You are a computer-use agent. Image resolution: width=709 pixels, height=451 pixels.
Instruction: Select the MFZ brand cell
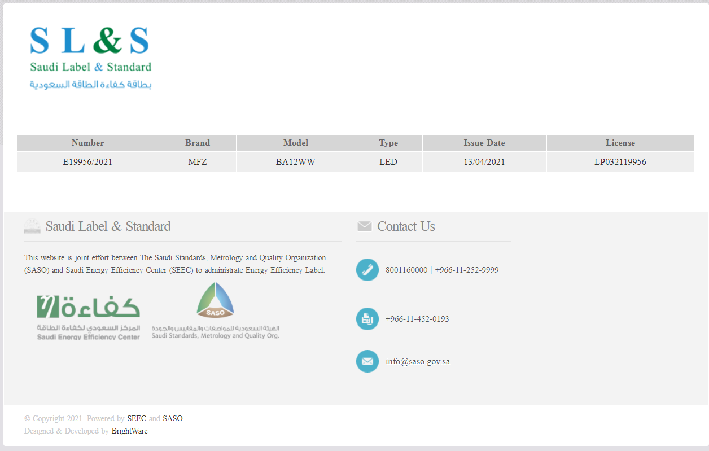[x=198, y=162]
